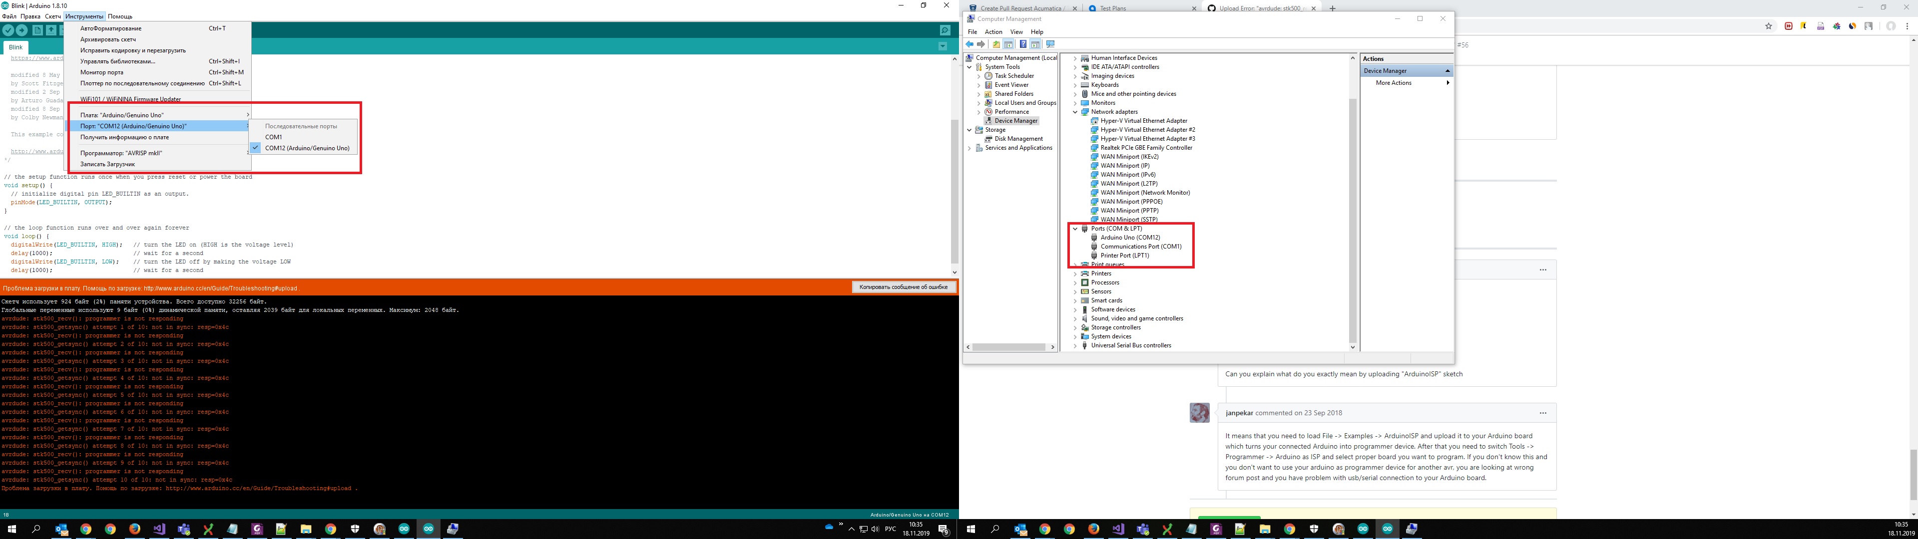Switch to the Test Plans browser tab
The width and height of the screenshot is (1918, 539).
(x=1142, y=8)
